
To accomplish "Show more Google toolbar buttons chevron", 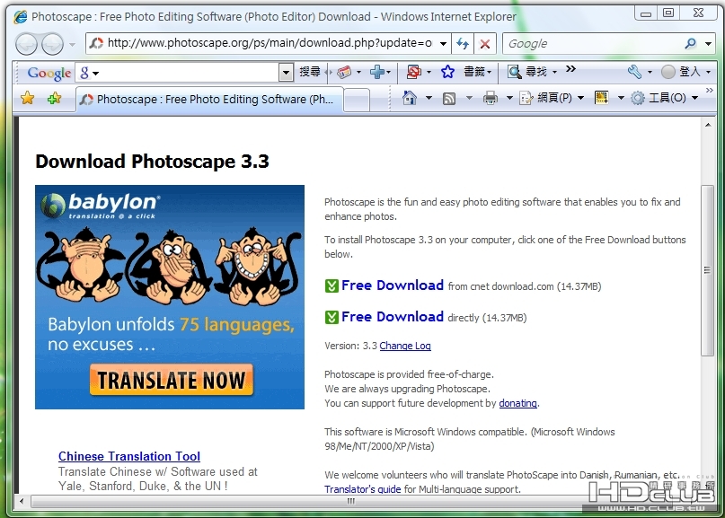I will tap(571, 69).
